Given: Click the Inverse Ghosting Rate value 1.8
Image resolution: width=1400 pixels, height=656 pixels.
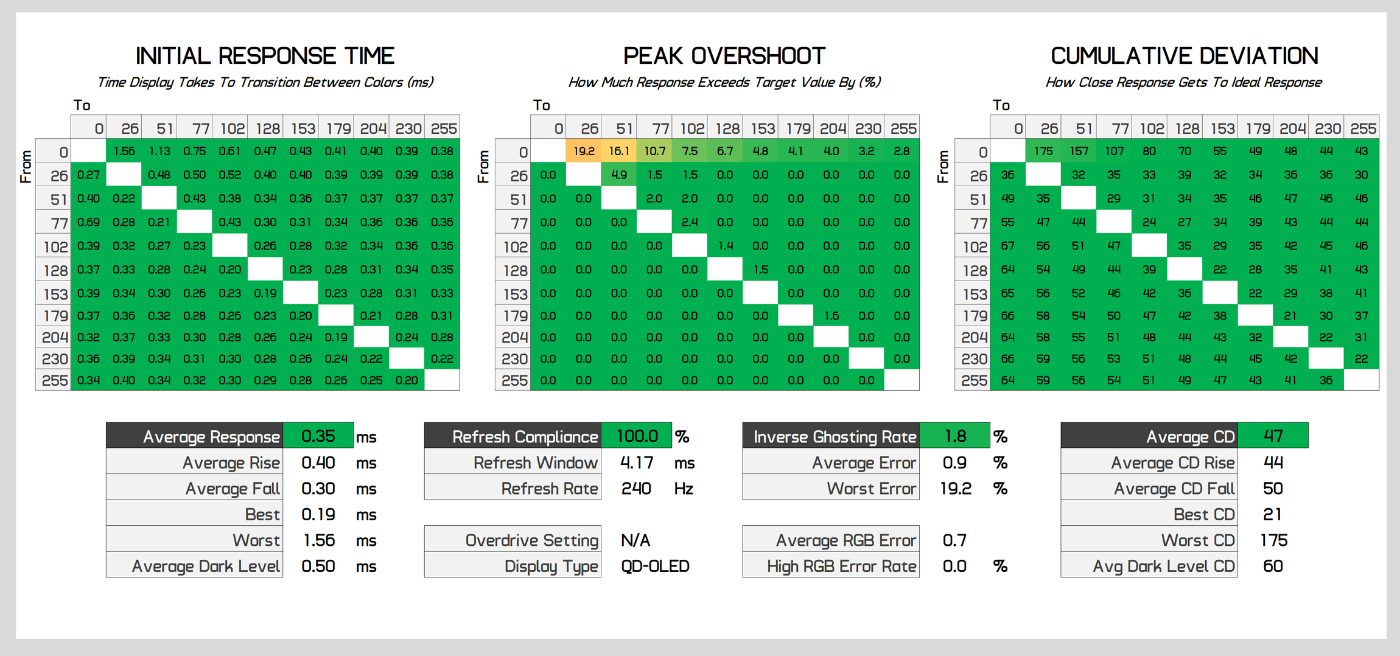Looking at the screenshot, I should tap(955, 436).
